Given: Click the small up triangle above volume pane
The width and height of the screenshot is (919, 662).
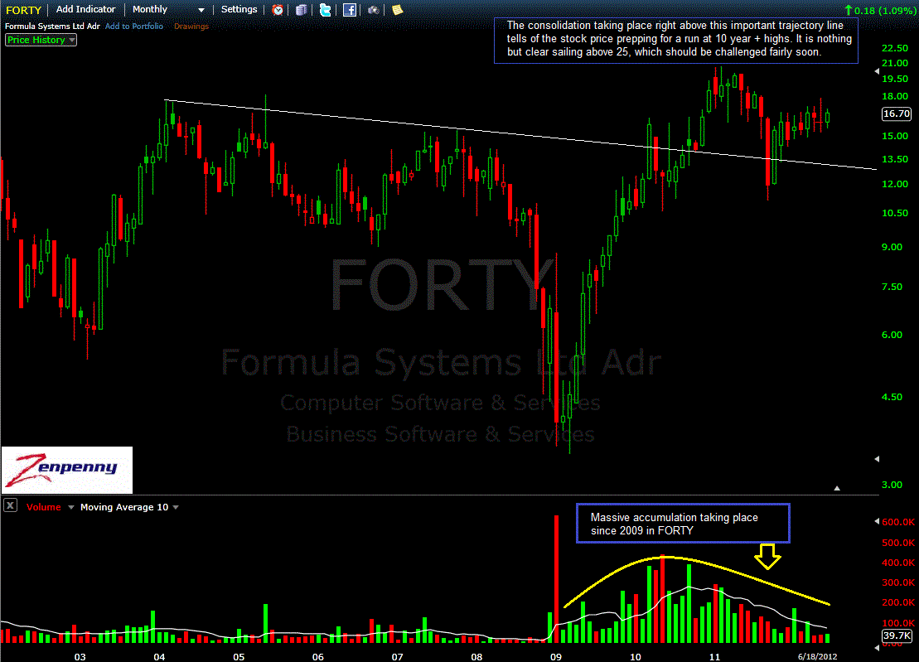Looking at the screenshot, I should [837, 488].
